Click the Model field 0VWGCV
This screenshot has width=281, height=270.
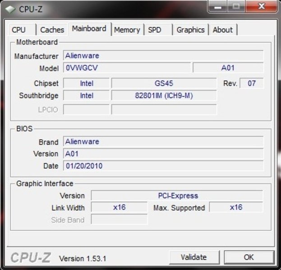point(127,68)
